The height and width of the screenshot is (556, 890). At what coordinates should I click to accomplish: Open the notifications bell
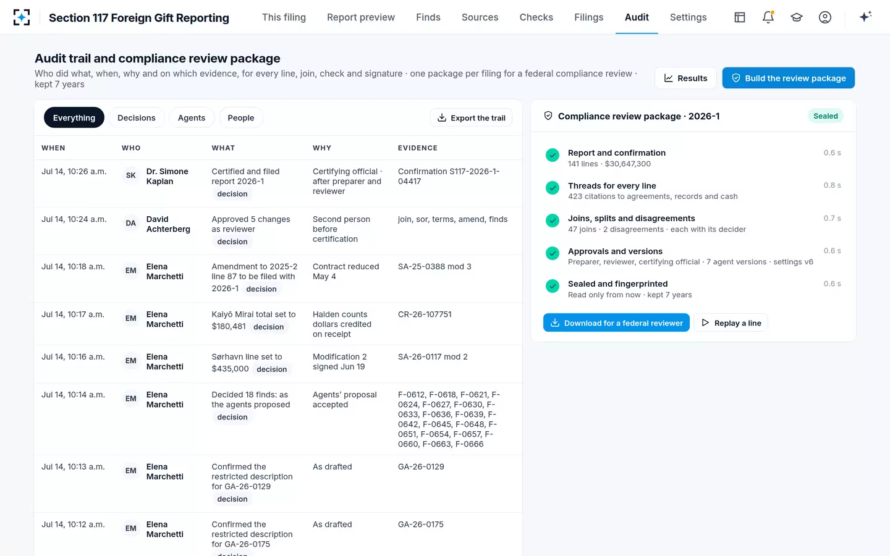(768, 17)
